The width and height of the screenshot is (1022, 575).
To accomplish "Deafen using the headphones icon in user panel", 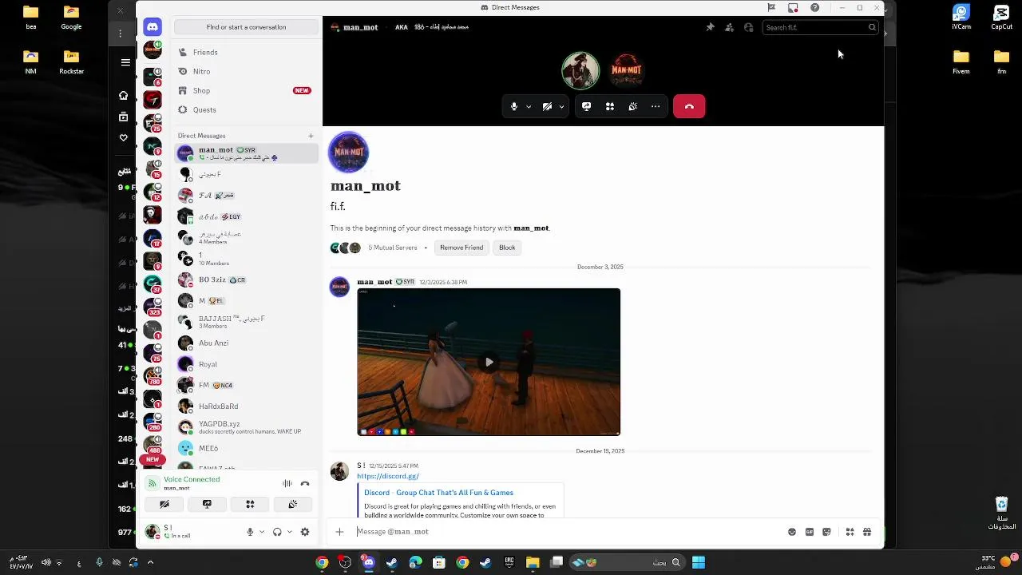I will [277, 532].
